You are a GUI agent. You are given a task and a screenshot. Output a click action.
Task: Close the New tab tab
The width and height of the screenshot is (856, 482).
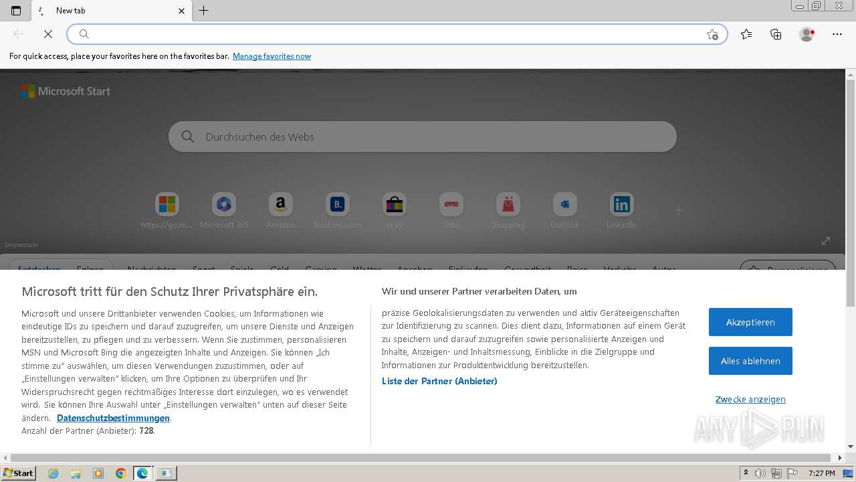pos(182,11)
